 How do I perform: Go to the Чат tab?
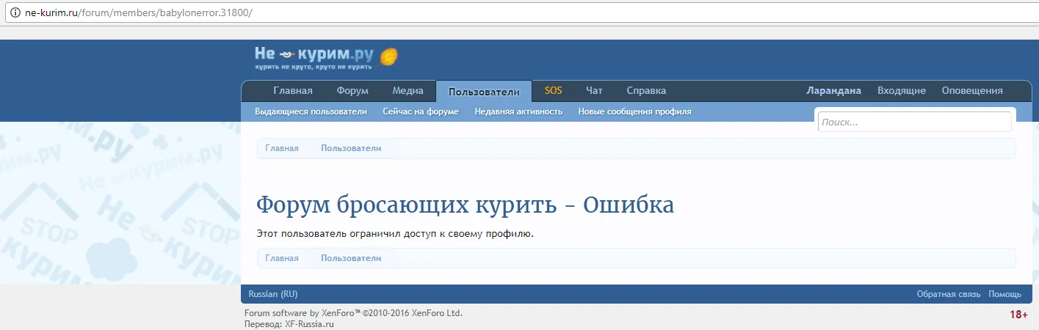594,91
